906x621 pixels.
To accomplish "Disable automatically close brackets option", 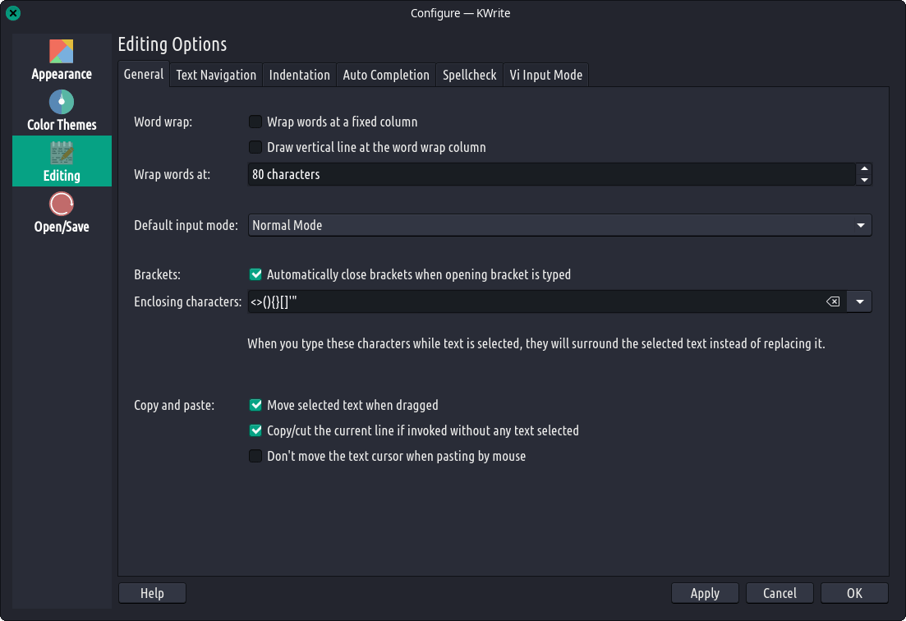I will click(x=255, y=274).
